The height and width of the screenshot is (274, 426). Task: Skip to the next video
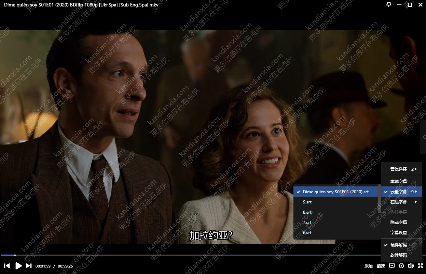point(29,266)
